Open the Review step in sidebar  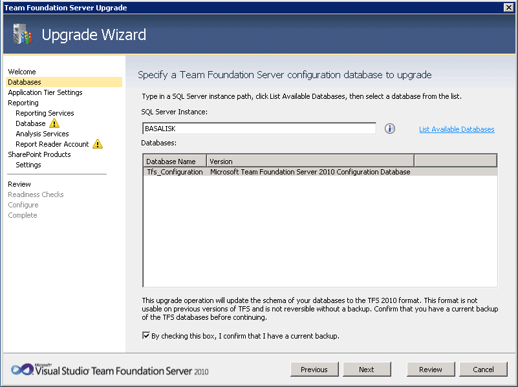click(19, 184)
